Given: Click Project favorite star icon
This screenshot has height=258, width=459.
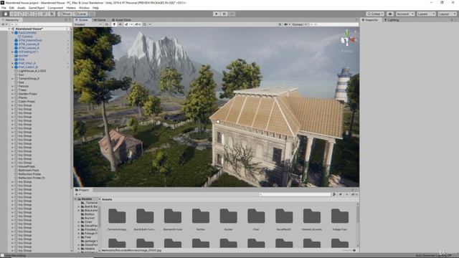Looking at the screenshot, I should [x=347, y=194].
